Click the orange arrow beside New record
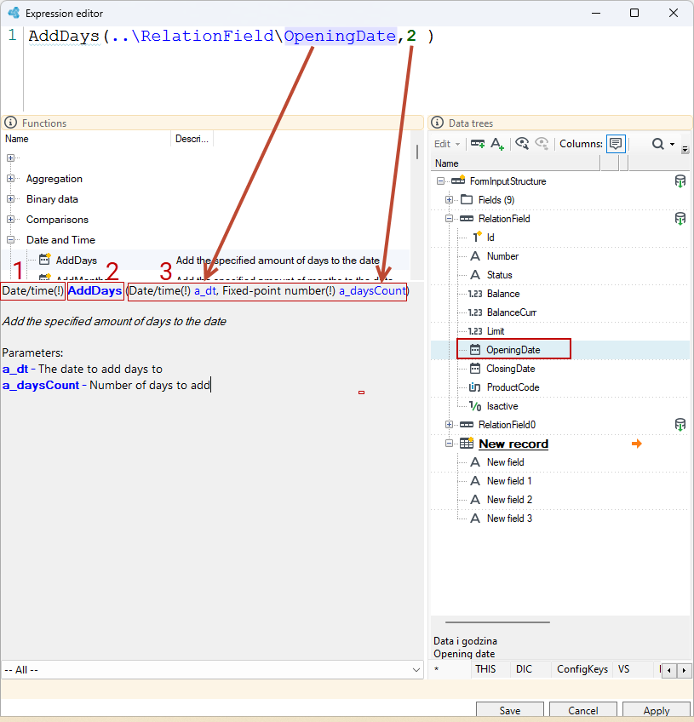The height and width of the screenshot is (722, 694). point(636,444)
